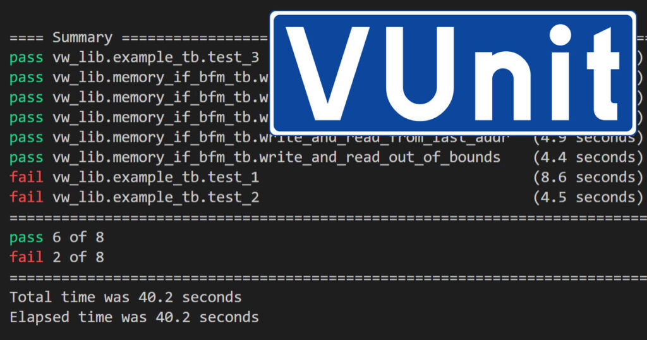Click the first memory_if_bfm_tb test line
Image resolution: width=647 pixels, height=340 pixels.
coord(140,78)
